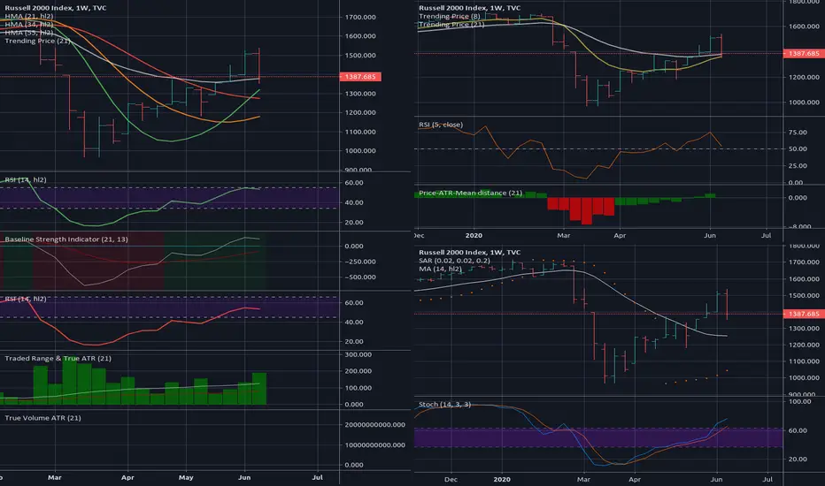Click the latest red weekly candle in left chart
Viewport: 825px width, 486px height.
258,65
